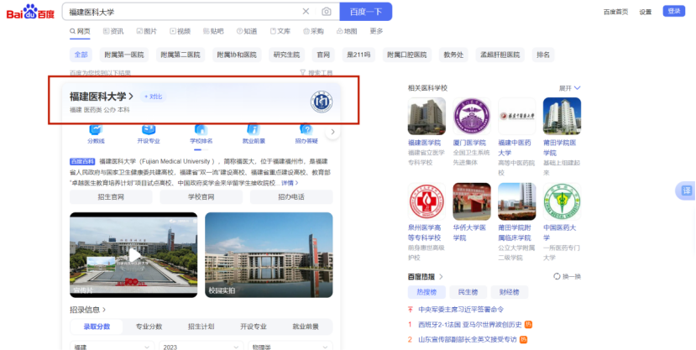Click the 百度一下 search button
696x350 pixels.
click(x=366, y=12)
